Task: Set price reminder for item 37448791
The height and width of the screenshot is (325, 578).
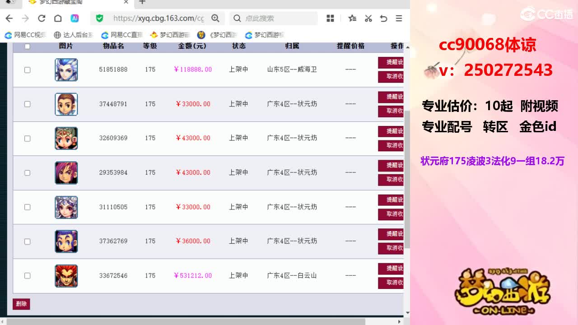Action: (391, 97)
